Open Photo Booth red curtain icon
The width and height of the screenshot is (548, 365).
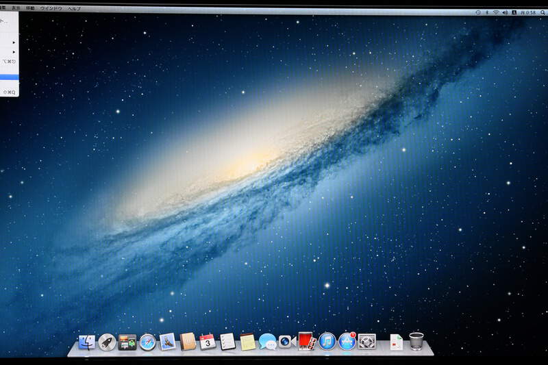tap(307, 341)
